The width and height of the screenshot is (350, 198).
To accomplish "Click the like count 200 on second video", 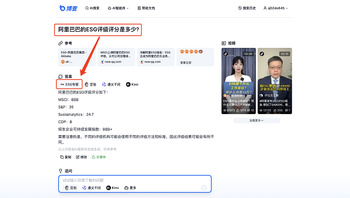I will [x=278, y=110].
